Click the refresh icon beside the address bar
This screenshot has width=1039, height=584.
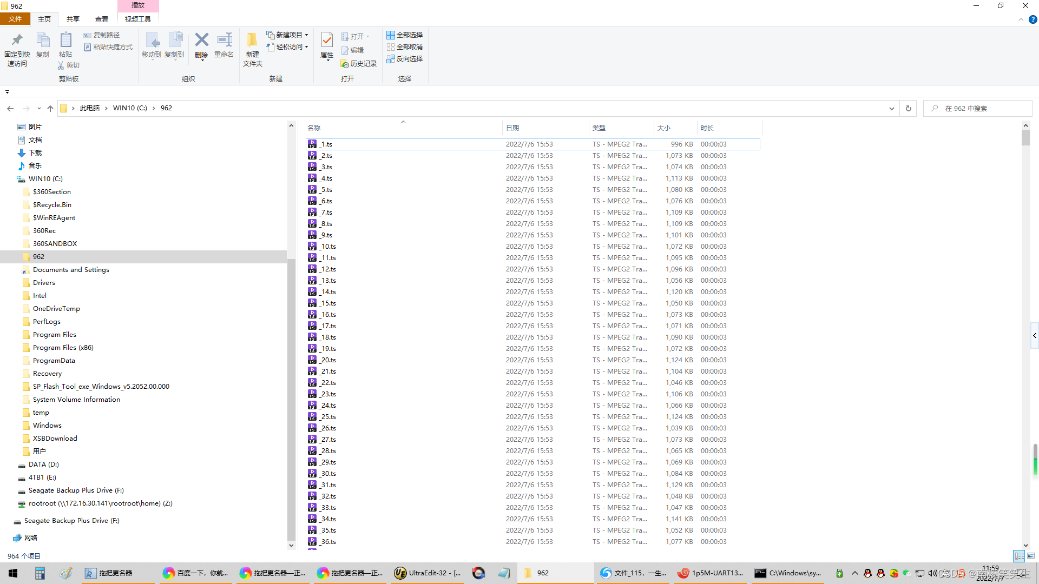(x=909, y=108)
